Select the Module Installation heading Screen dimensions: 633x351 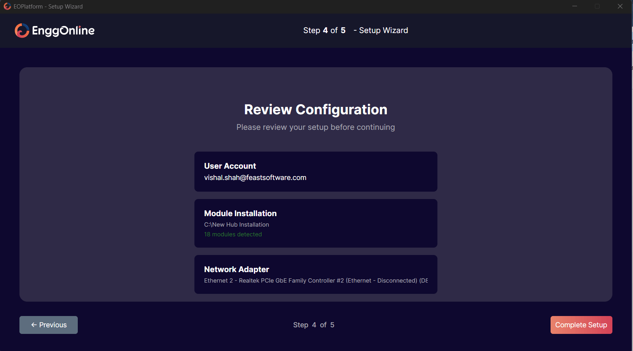coord(240,213)
